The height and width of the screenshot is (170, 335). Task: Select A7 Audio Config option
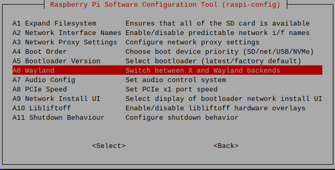pos(167,80)
